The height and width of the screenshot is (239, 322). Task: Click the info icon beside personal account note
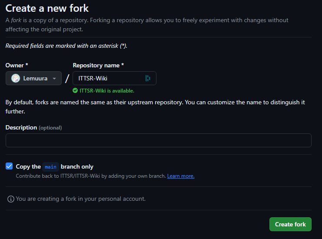coord(11,199)
